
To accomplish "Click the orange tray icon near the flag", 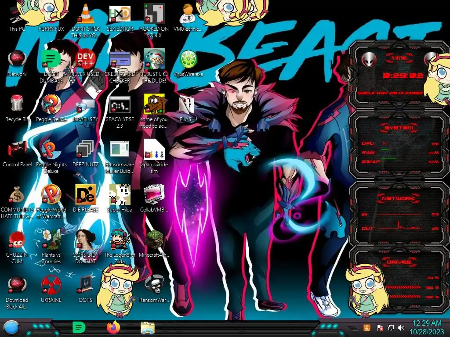I will point(367,327).
